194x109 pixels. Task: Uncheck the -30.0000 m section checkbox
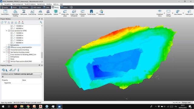tap(12, 35)
